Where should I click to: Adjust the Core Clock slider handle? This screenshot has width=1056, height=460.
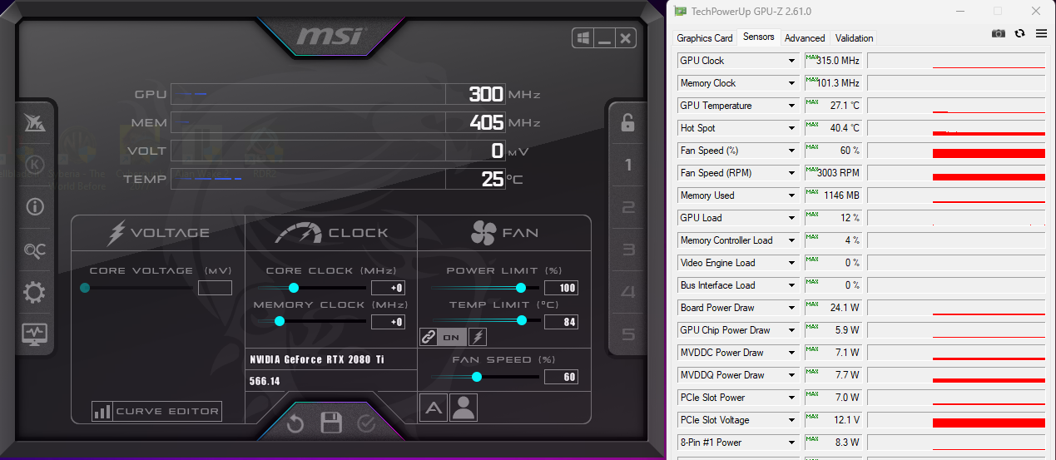(x=294, y=288)
